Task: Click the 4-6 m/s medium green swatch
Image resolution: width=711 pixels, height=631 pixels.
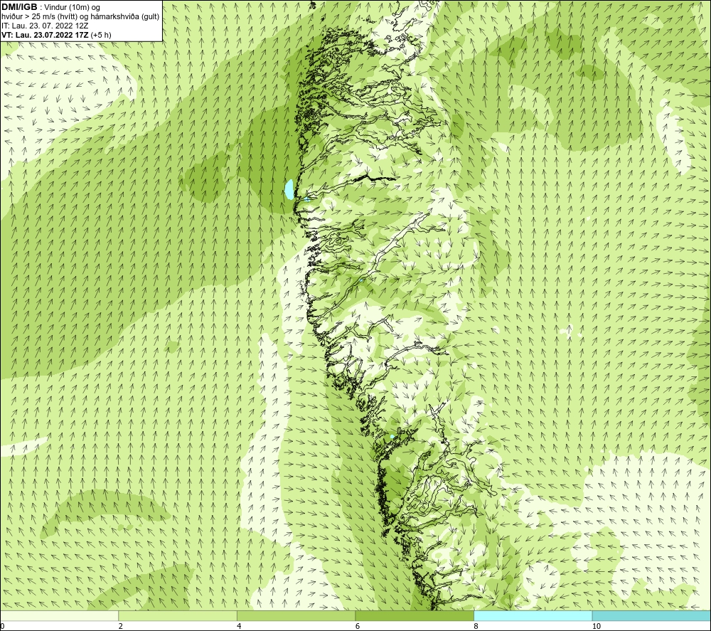Action: (x=296, y=615)
